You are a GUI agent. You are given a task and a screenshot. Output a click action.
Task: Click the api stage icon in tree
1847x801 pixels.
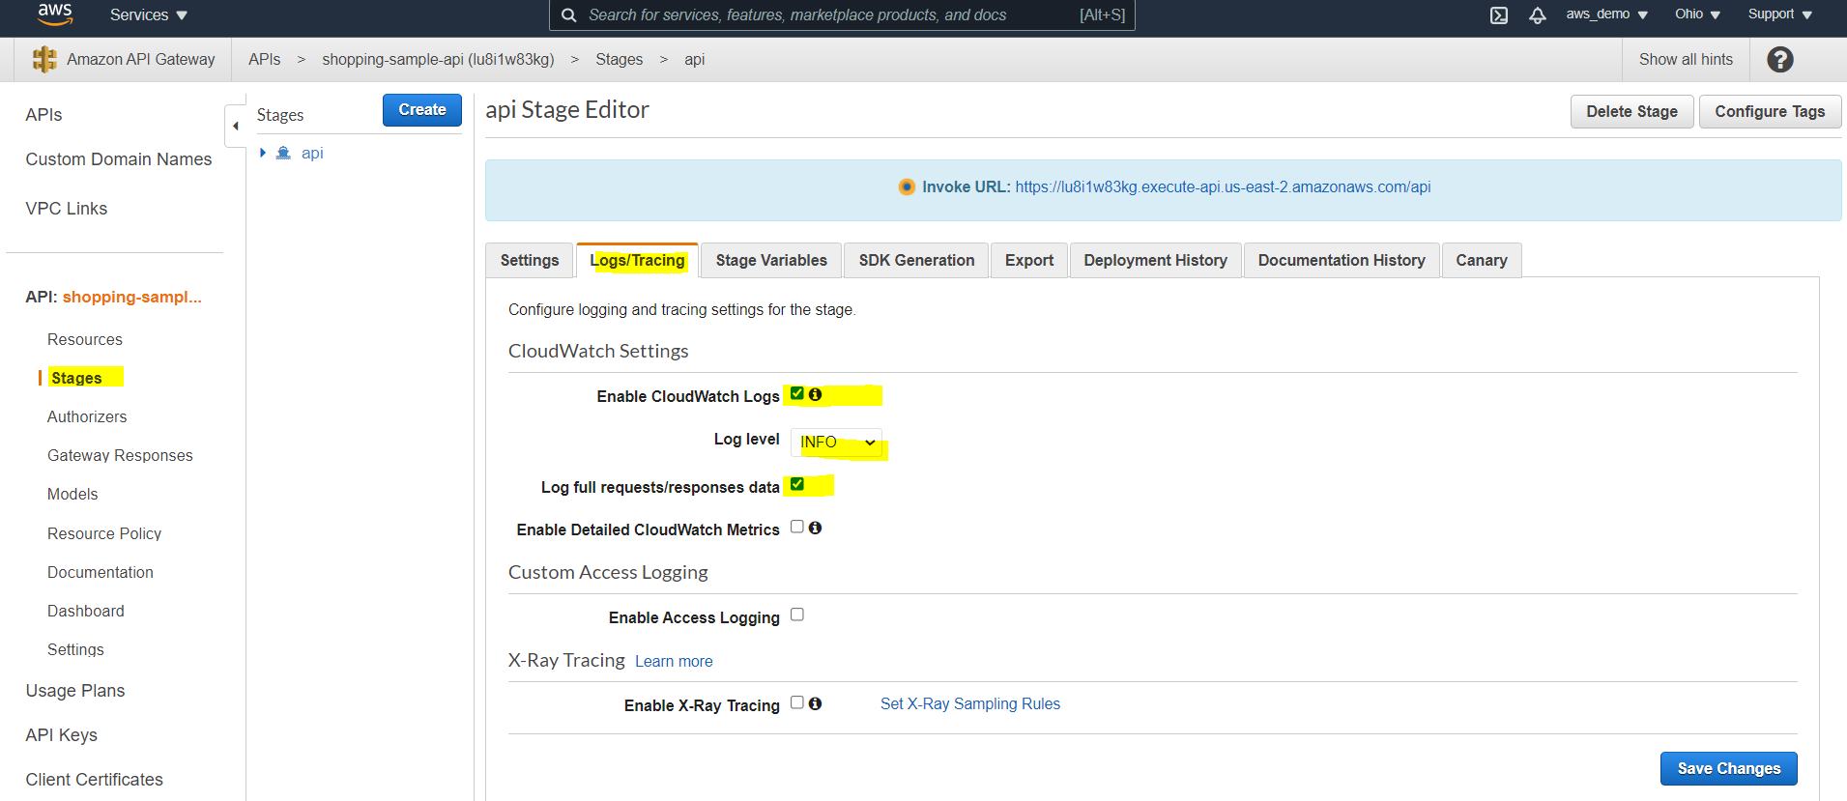pyautogui.click(x=283, y=153)
